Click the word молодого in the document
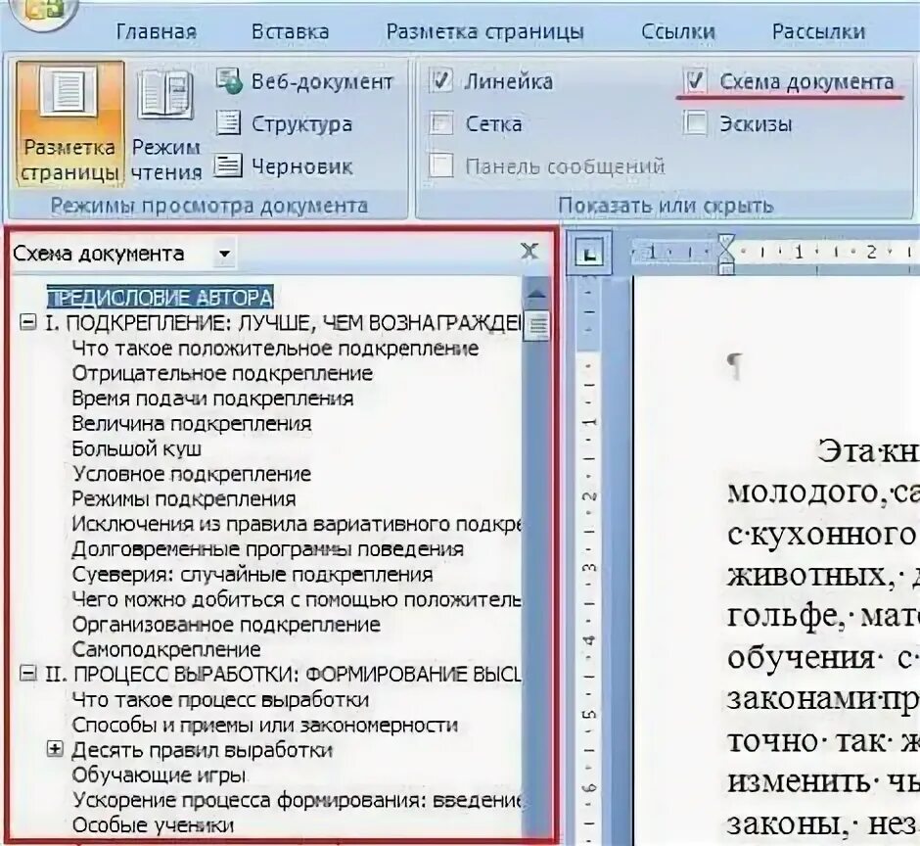The image size is (920, 846). 806,492
